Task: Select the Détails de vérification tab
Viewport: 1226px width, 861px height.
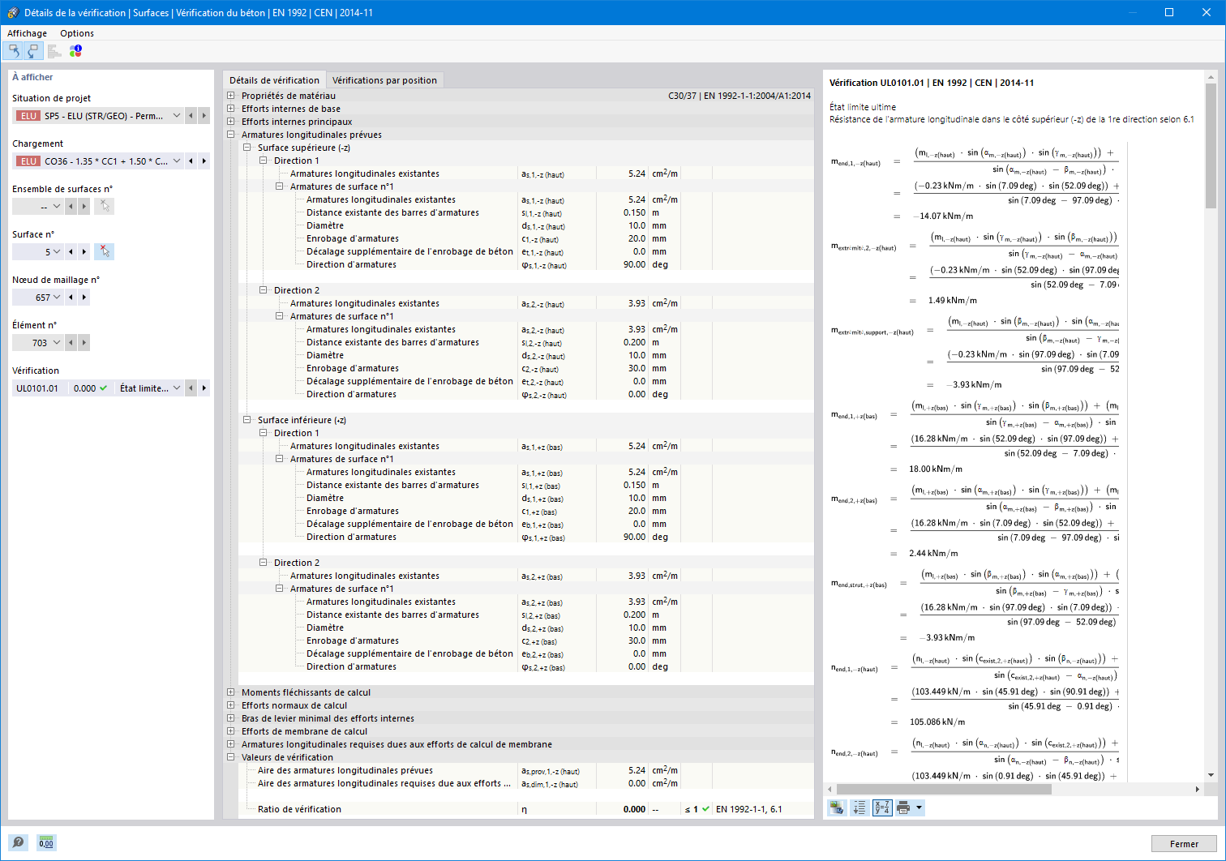Action: 274,80
